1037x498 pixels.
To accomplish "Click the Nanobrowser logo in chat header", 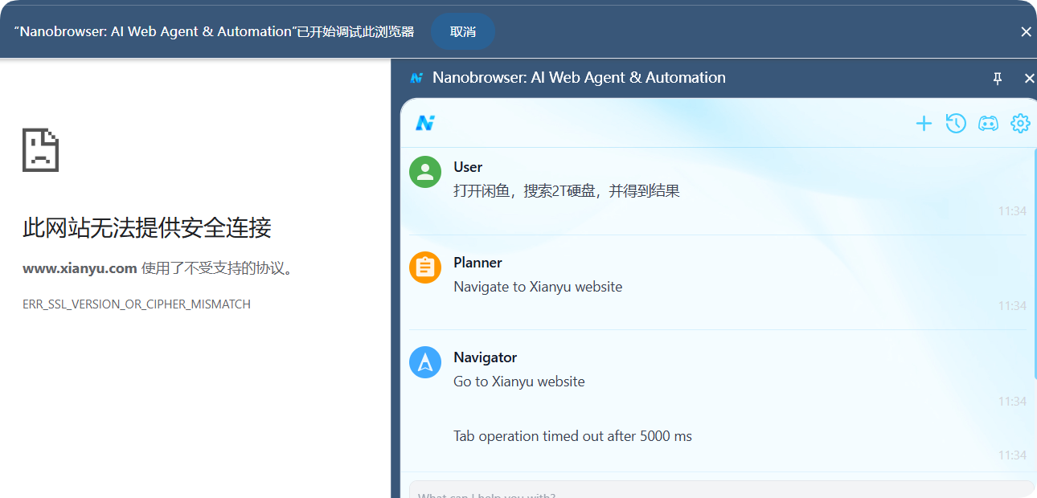I will [x=425, y=123].
